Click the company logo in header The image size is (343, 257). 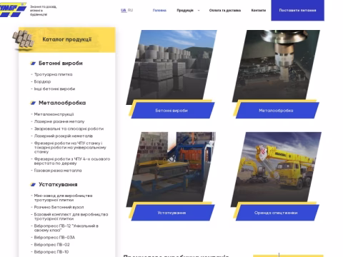(13, 10)
